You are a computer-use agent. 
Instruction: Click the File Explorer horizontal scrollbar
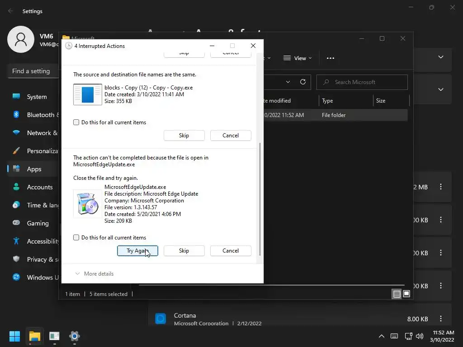[x=272, y=286]
